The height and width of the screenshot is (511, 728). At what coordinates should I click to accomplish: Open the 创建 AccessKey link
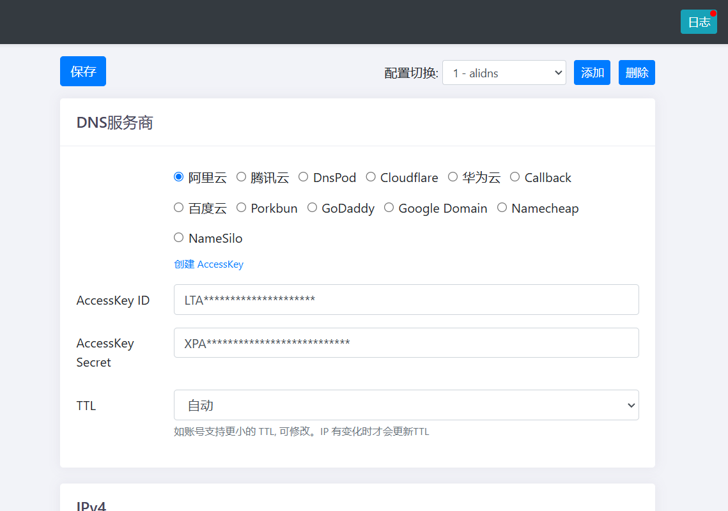[208, 264]
